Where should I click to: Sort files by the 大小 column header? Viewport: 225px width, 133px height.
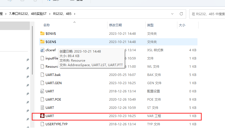182,25
